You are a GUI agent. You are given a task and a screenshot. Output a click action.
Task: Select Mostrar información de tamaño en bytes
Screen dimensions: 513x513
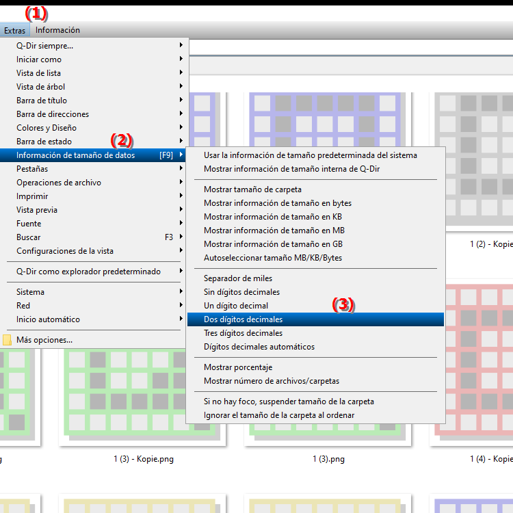tap(315, 203)
